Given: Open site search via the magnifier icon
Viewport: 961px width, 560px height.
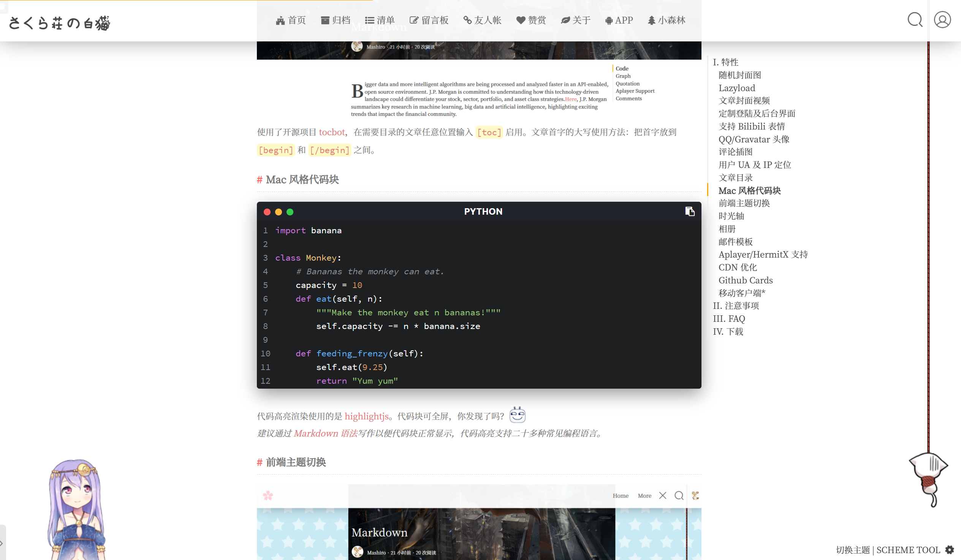Looking at the screenshot, I should click(915, 20).
